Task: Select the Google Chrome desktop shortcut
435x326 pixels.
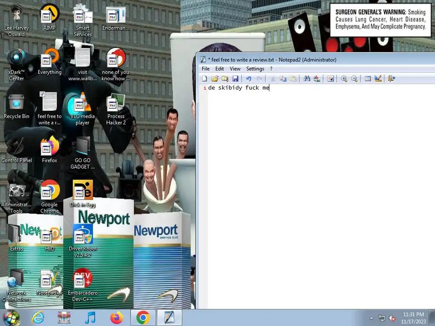Action: (x=49, y=197)
